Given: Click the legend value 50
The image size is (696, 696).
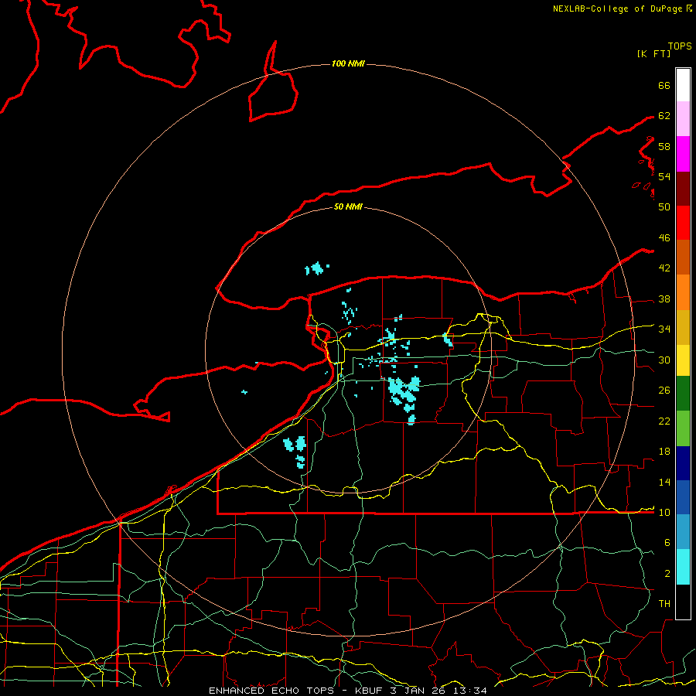Looking at the screenshot, I should (664, 206).
